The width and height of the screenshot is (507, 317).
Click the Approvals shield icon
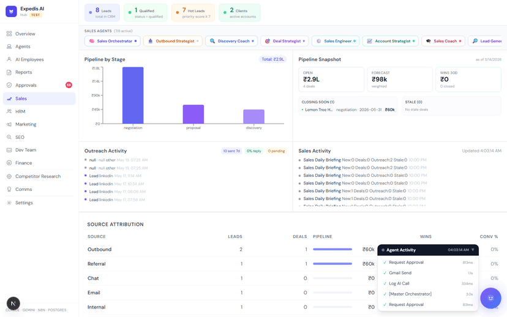(x=9, y=85)
